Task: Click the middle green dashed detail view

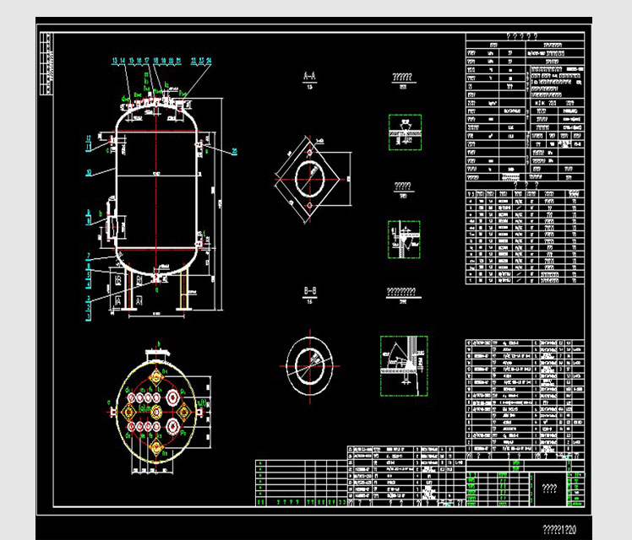Action: click(x=404, y=240)
